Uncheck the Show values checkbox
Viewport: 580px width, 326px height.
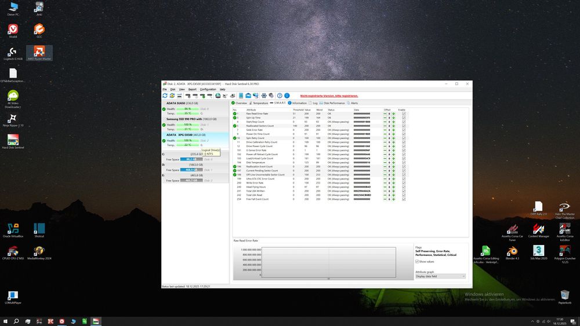(417, 261)
